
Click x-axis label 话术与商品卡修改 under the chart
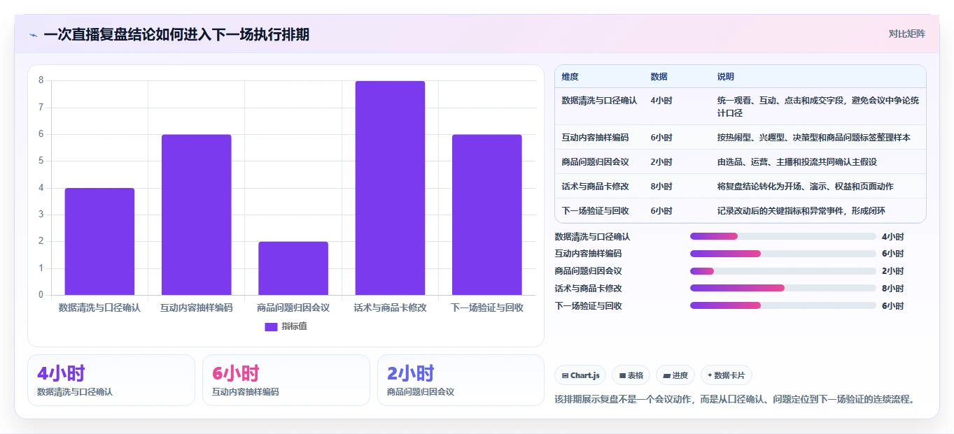coord(390,308)
